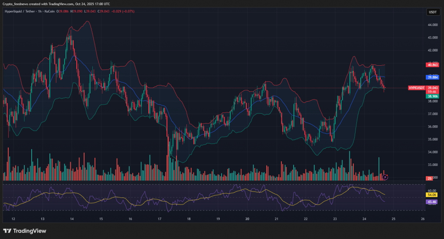The width and height of the screenshot is (444, 239).
Task: Click the TradingView logo mark
Action: coord(7,231)
